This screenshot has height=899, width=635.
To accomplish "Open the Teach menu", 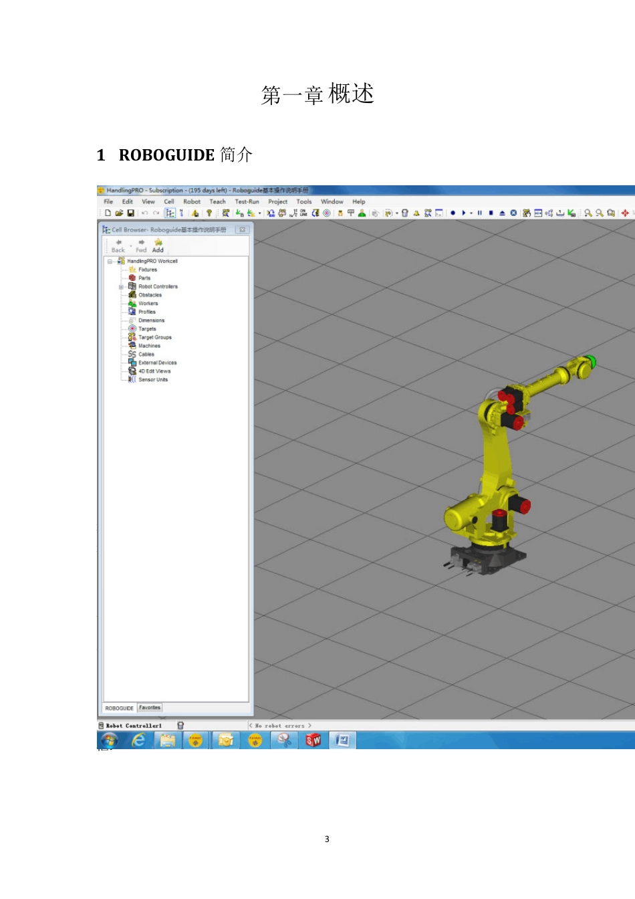I will (217, 201).
